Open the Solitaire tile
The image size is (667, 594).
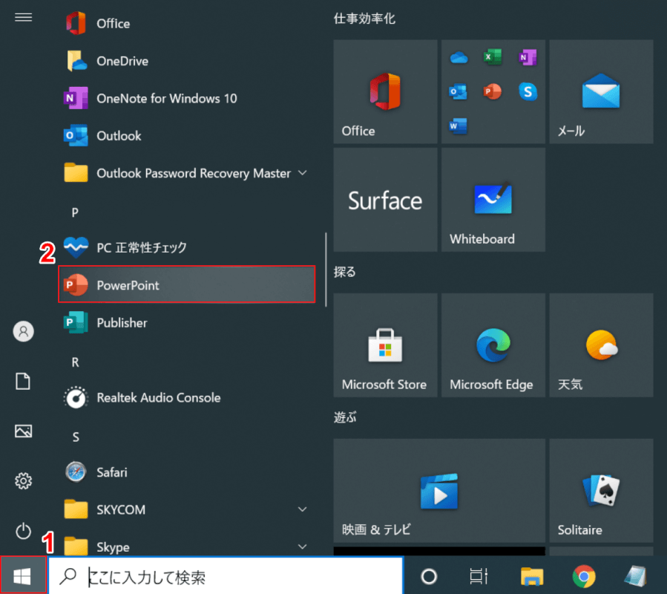click(601, 491)
